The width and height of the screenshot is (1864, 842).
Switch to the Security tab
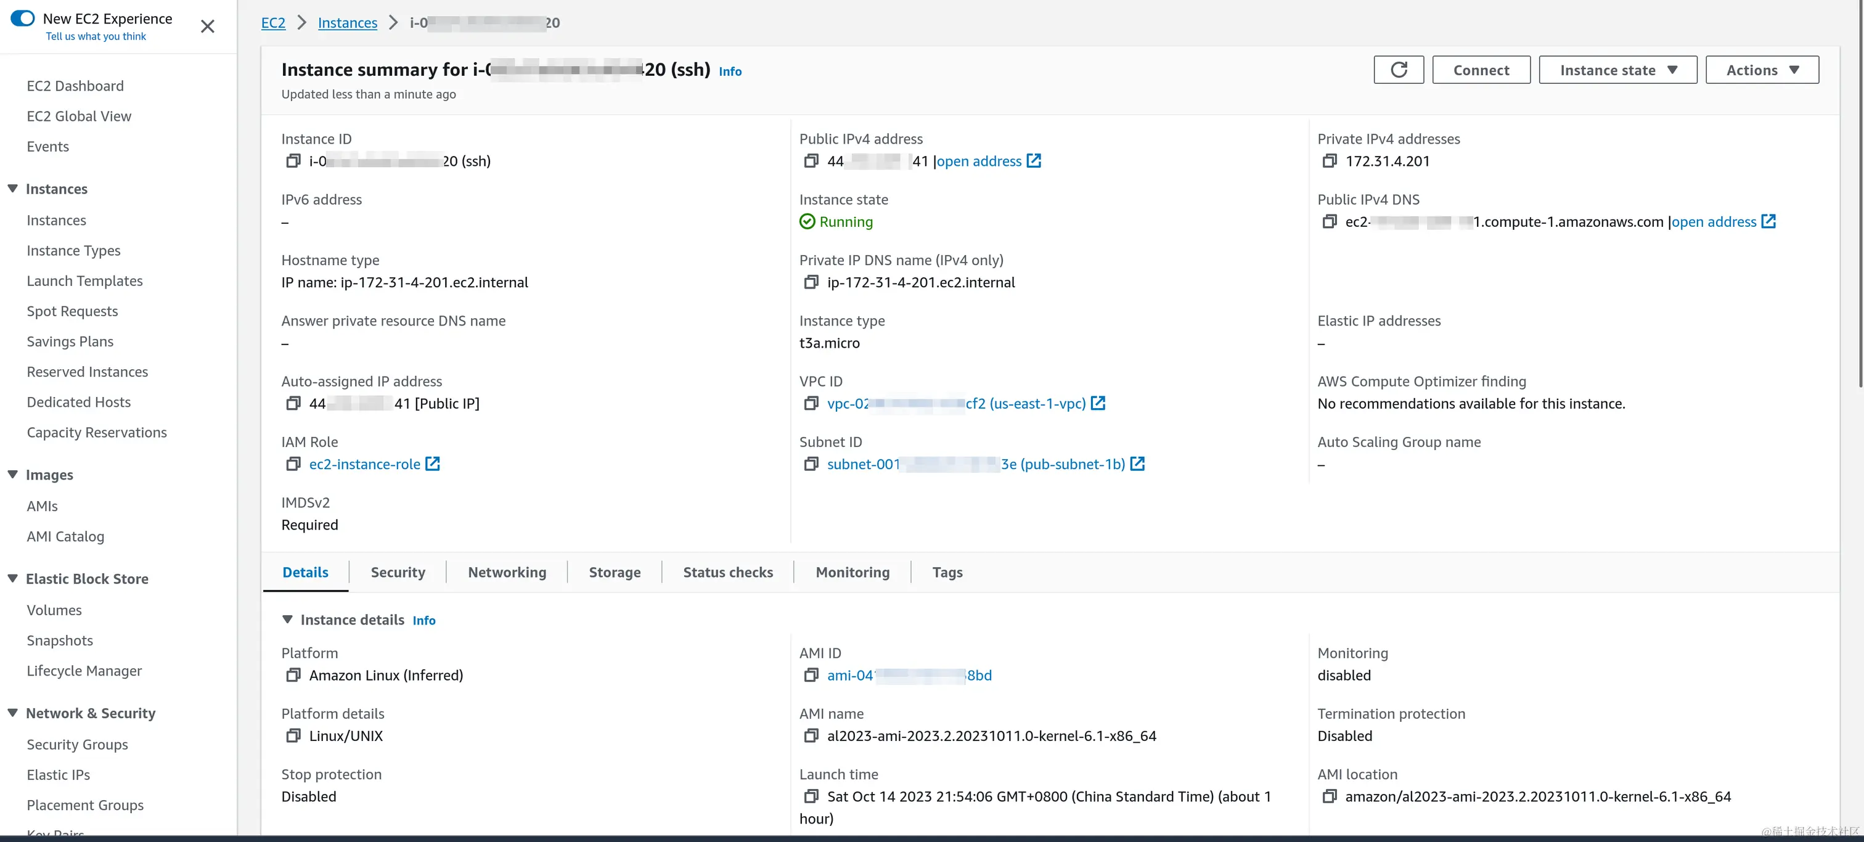click(x=397, y=571)
